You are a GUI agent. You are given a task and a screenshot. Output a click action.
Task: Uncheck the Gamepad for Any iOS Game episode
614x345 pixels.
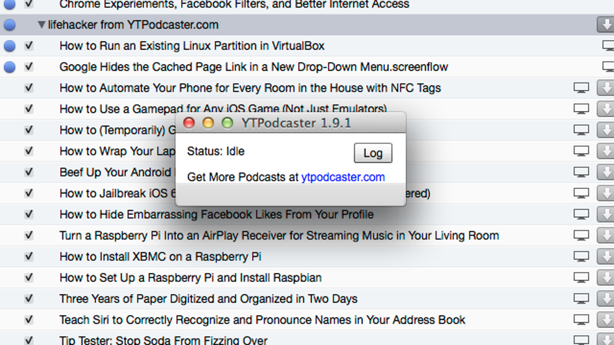click(x=29, y=109)
